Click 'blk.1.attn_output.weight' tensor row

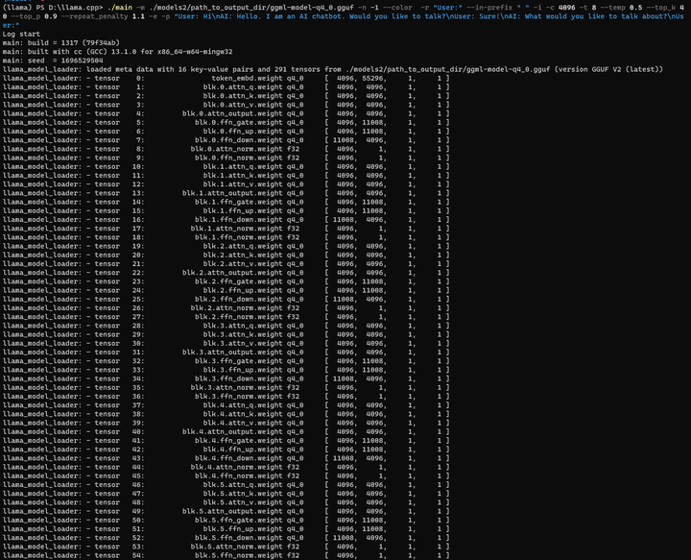[226, 193]
